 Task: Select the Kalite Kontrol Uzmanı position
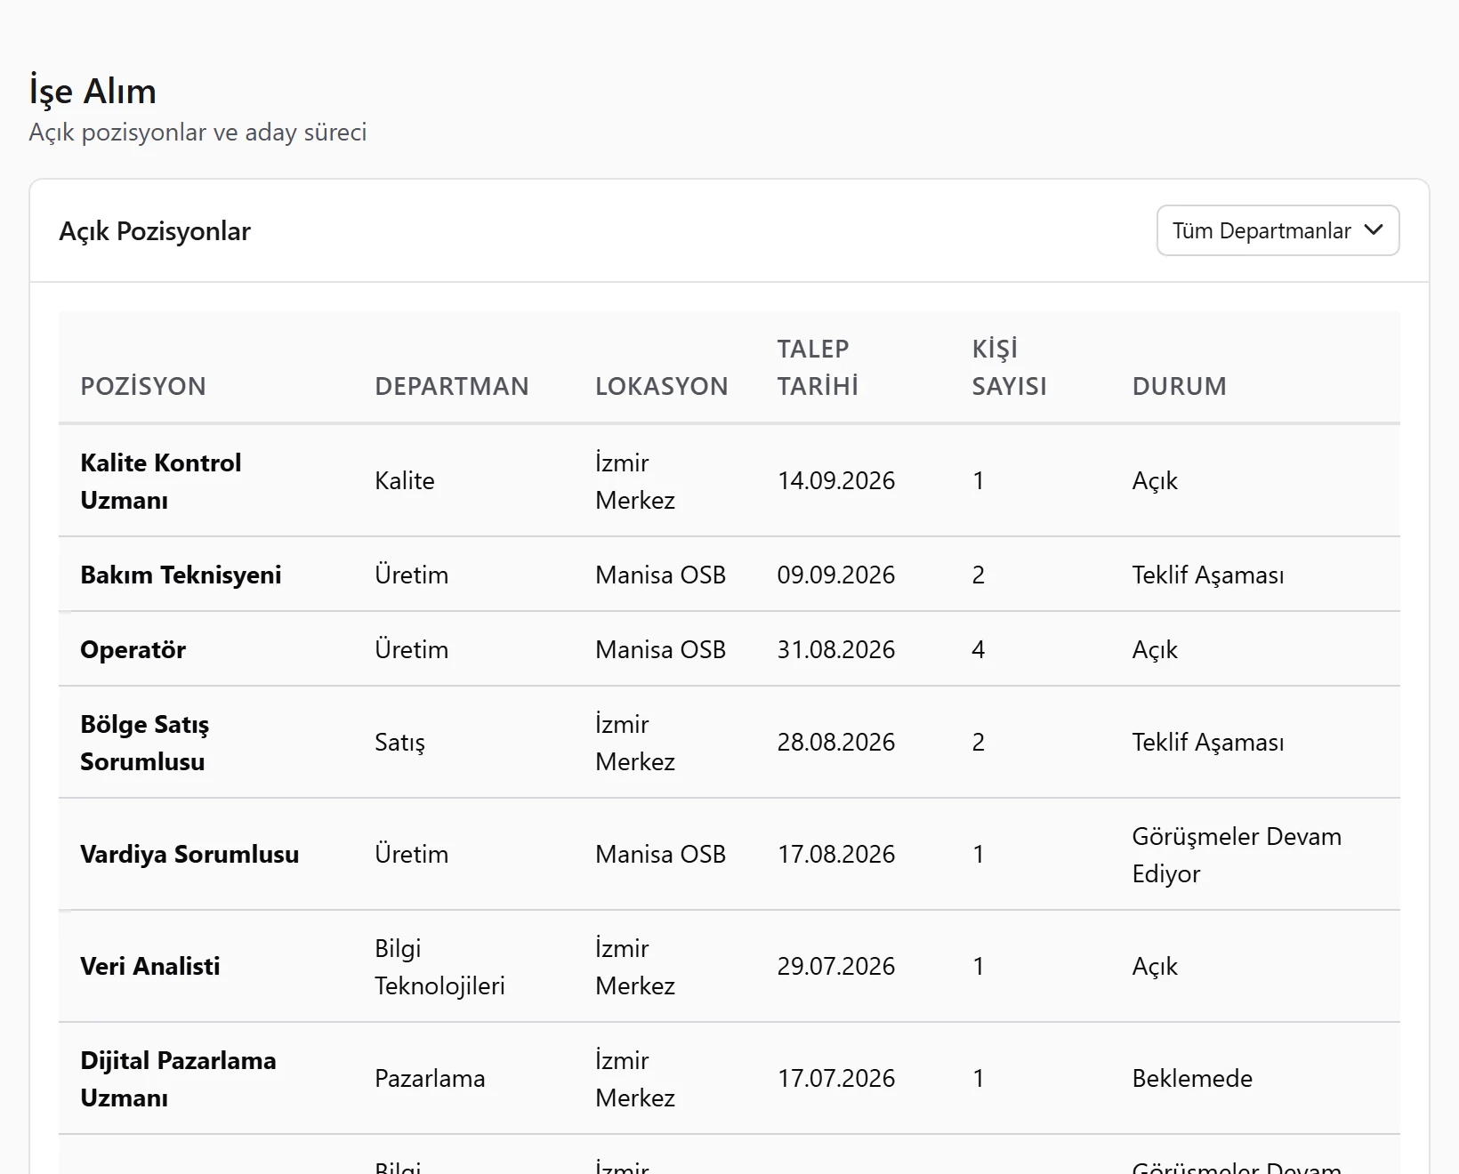(161, 481)
